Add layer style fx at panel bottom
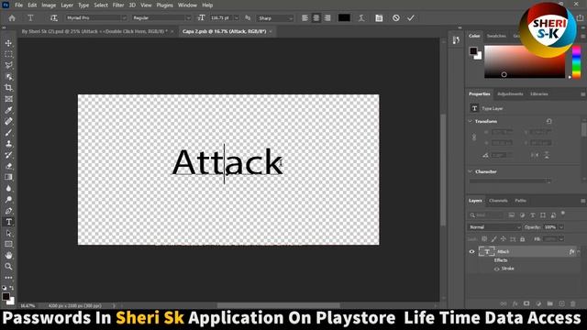 pyautogui.click(x=515, y=303)
